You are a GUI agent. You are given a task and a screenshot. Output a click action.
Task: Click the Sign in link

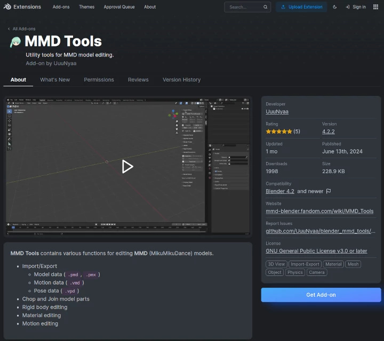(356, 7)
